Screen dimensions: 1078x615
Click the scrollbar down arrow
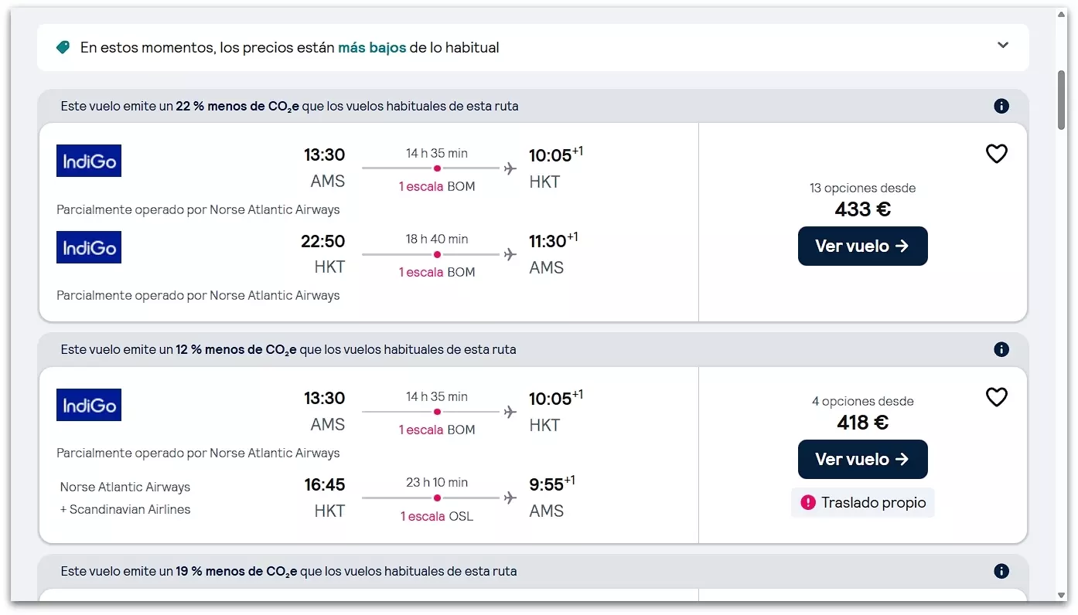coord(1061,595)
